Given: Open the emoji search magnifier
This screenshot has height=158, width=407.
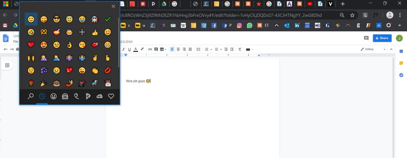Looking at the screenshot, I should point(31,97).
